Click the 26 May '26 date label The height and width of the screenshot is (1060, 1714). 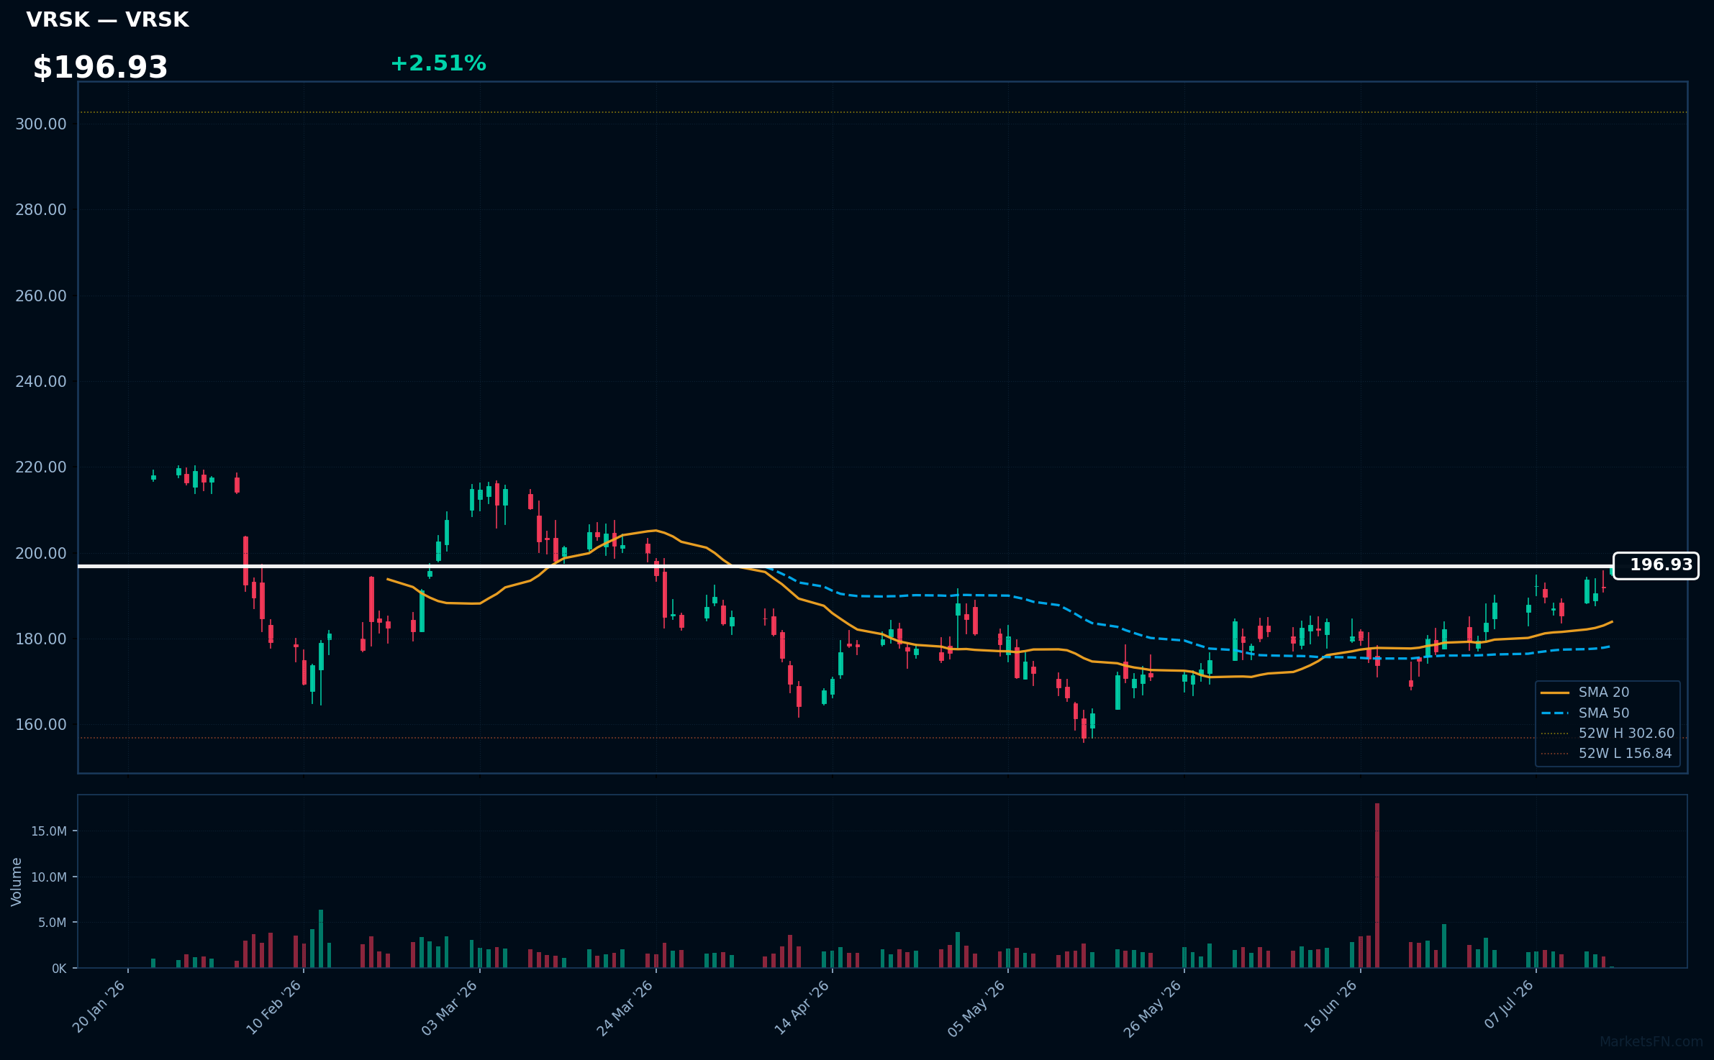click(1153, 1008)
